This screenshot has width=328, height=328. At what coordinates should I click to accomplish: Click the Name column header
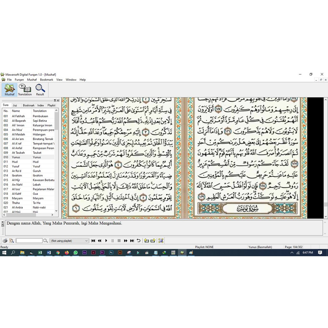coord(16,111)
